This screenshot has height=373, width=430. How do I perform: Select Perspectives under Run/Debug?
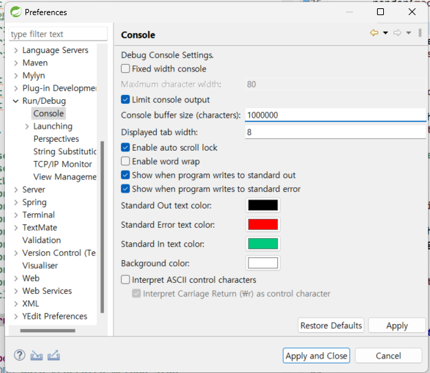(x=56, y=139)
